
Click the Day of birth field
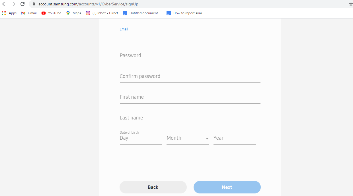pyautogui.click(x=141, y=139)
